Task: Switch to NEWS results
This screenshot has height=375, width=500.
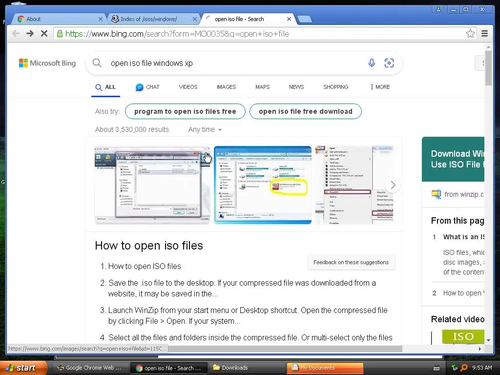Action: [296, 87]
